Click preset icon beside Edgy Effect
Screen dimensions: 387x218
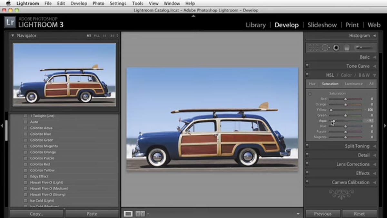click(26, 176)
